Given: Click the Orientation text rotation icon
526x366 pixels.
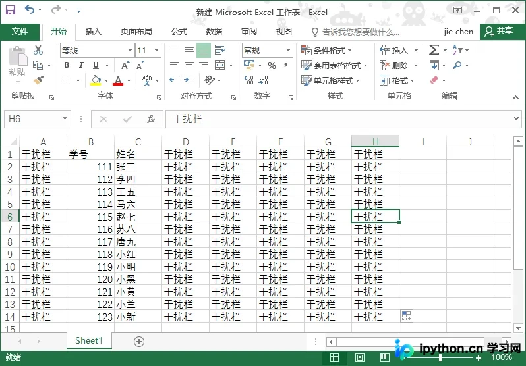Looking at the screenshot, I should [x=210, y=80].
